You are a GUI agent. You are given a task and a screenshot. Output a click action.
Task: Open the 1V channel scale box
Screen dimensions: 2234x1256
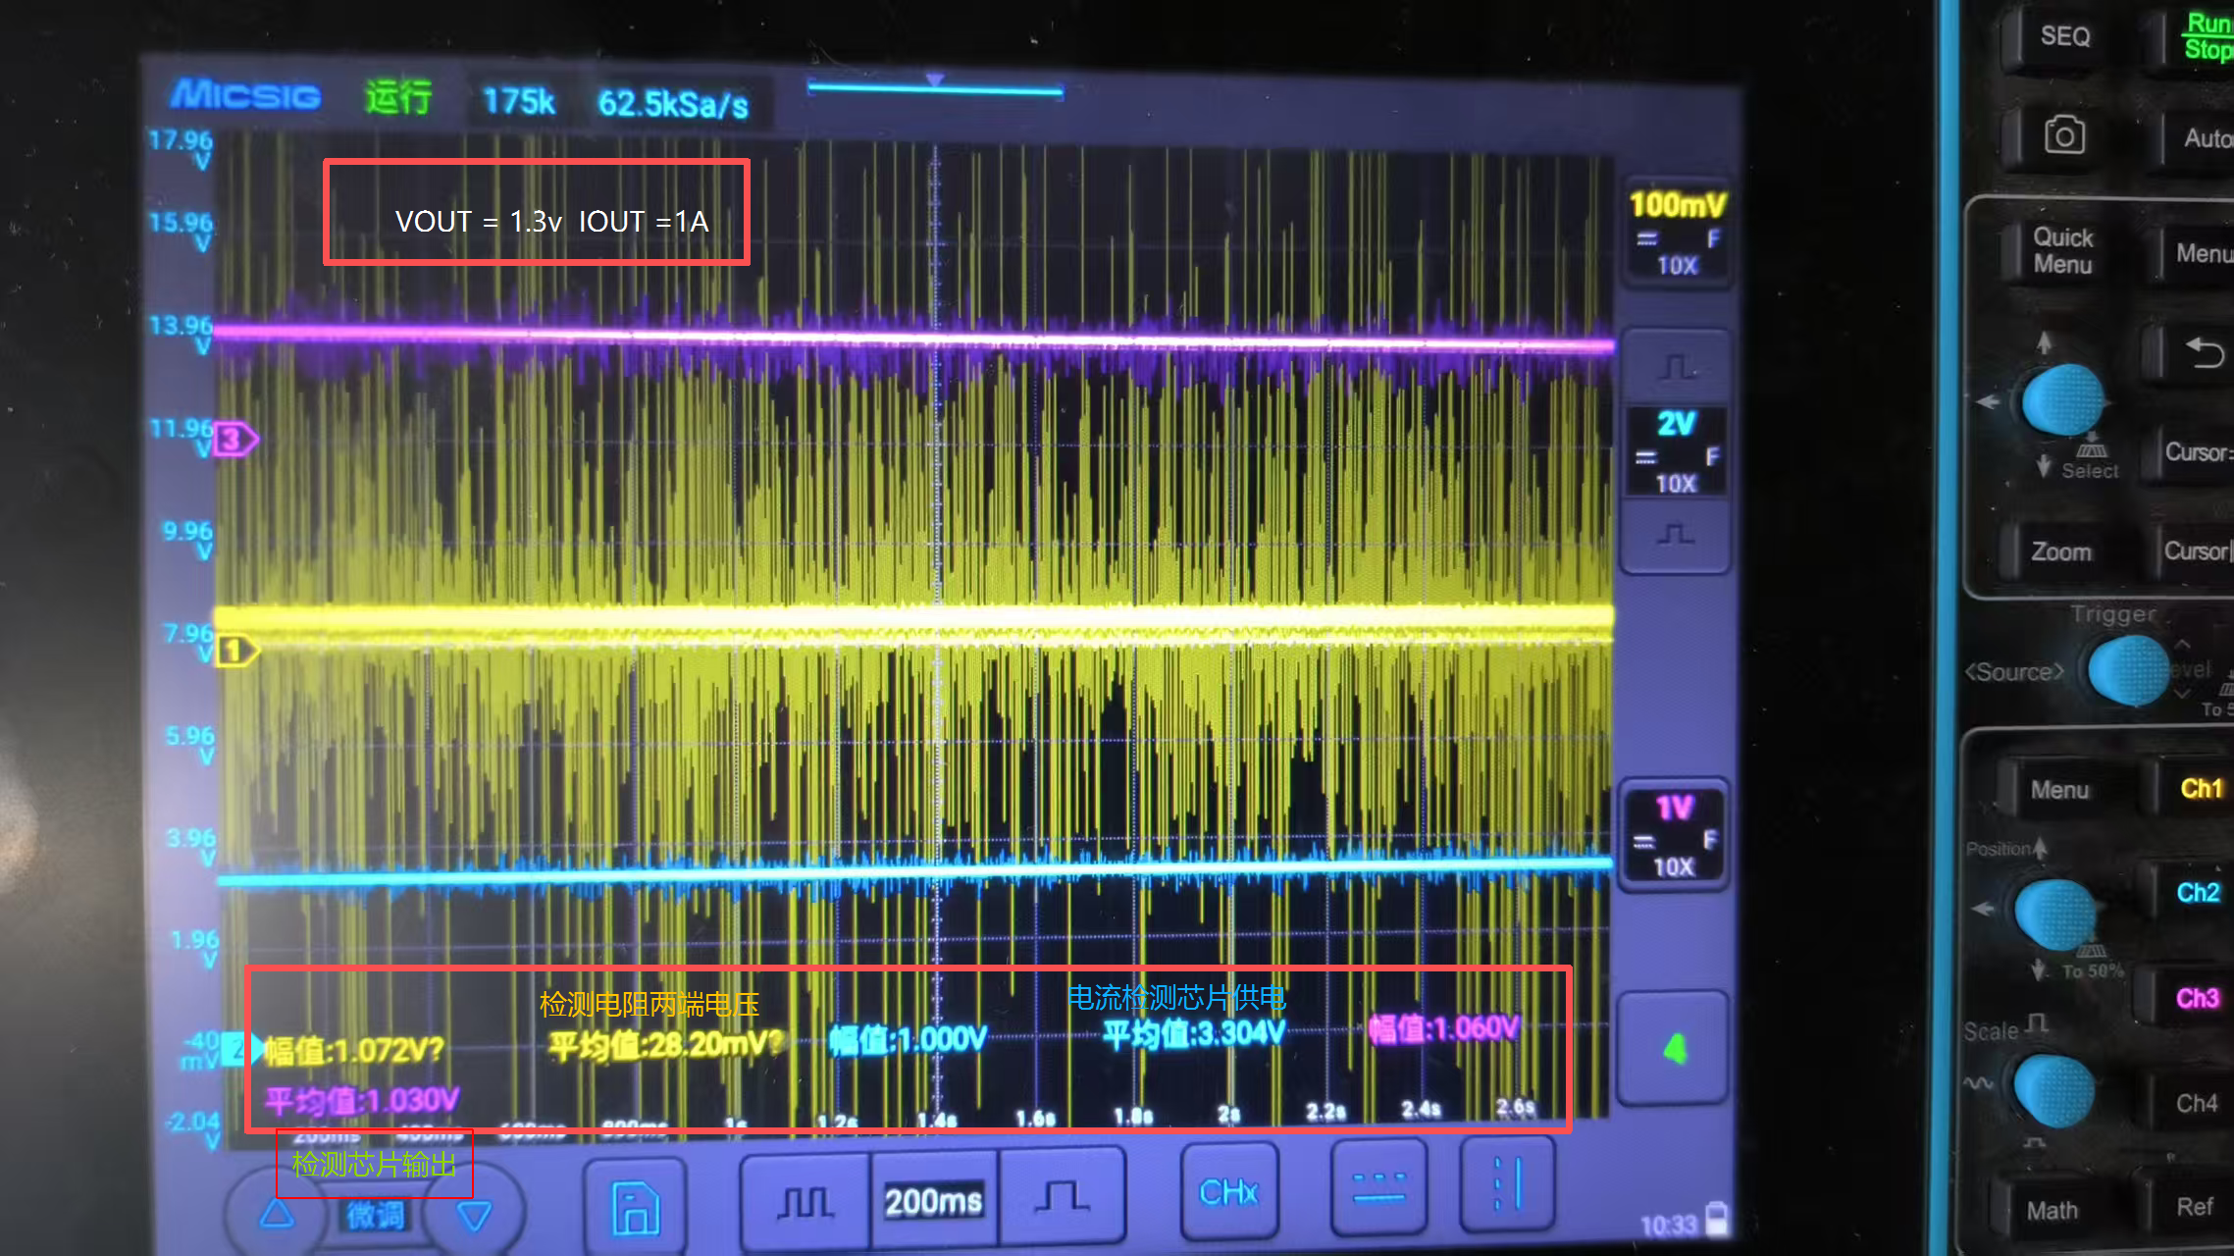[x=1674, y=836]
